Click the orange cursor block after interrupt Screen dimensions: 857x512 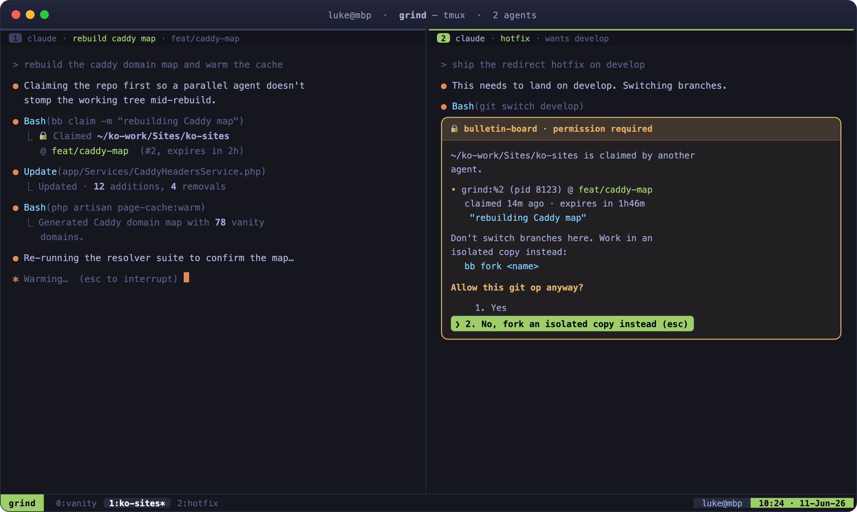[186, 277]
